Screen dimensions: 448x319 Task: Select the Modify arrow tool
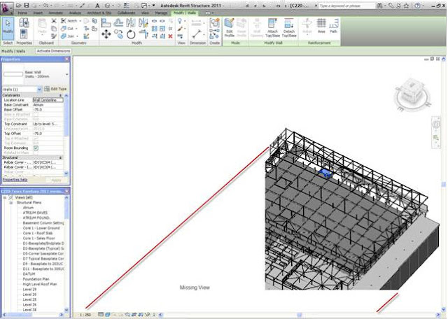[8, 29]
